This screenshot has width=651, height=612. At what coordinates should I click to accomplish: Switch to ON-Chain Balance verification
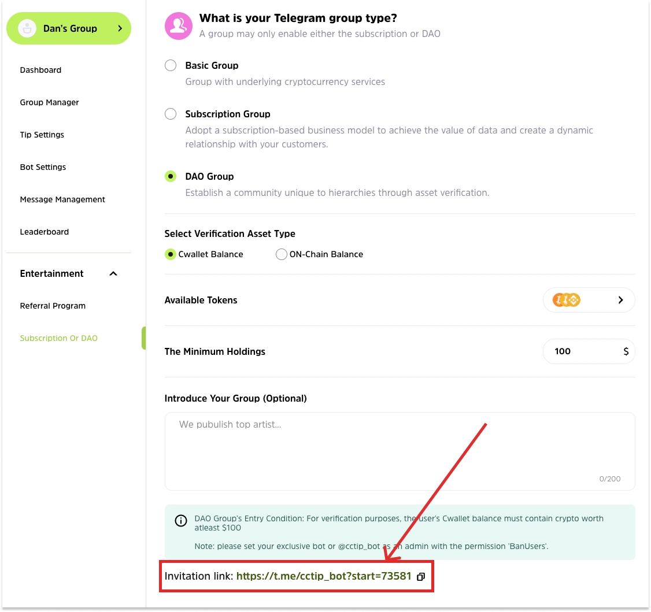(282, 254)
